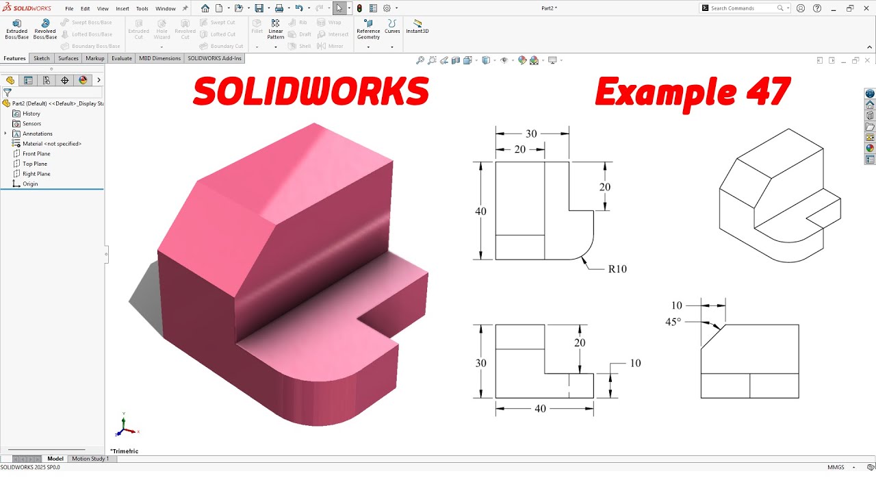This screenshot has width=876, height=493.
Task: Open the FeatureManager Design Tree tab
Action: (x=10, y=80)
